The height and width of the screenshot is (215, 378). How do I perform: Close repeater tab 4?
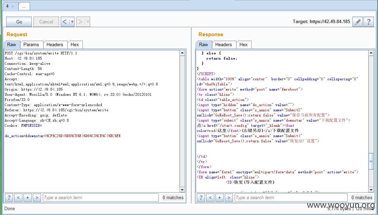(12, 7)
